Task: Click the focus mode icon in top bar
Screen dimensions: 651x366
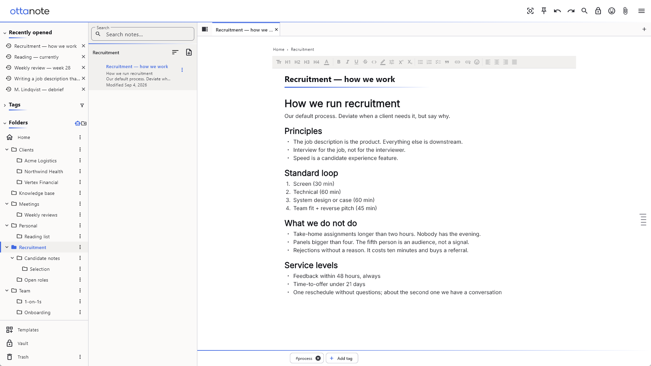Action: (x=530, y=11)
